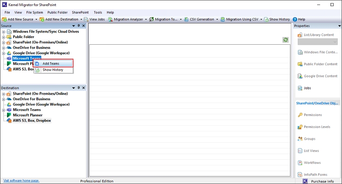The width and height of the screenshot is (342, 184).
Task: Open the Source panel options dropdown arrow
Action: pos(73,26)
